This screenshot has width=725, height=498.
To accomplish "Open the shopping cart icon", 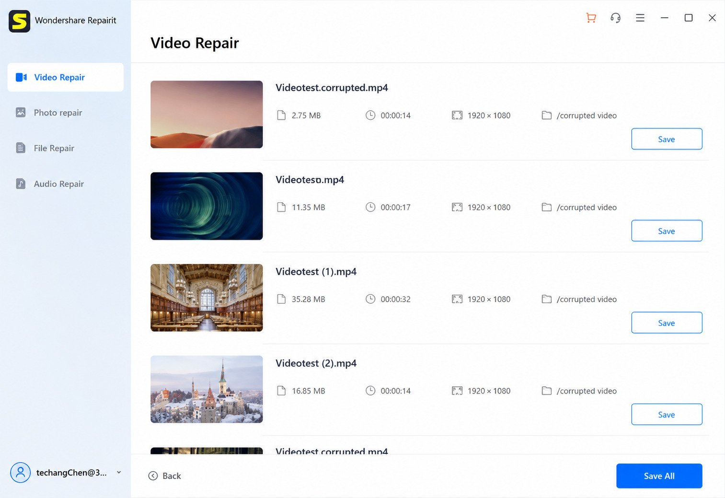I will tap(591, 18).
